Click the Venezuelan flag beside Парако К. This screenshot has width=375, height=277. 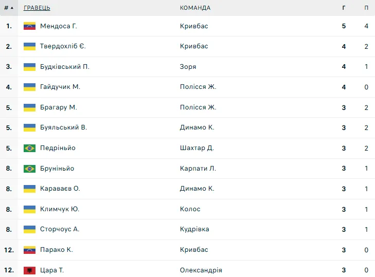coord(29,250)
